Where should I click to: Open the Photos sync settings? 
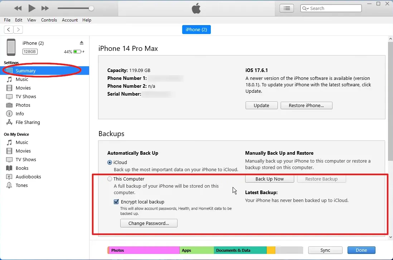tap(22, 105)
